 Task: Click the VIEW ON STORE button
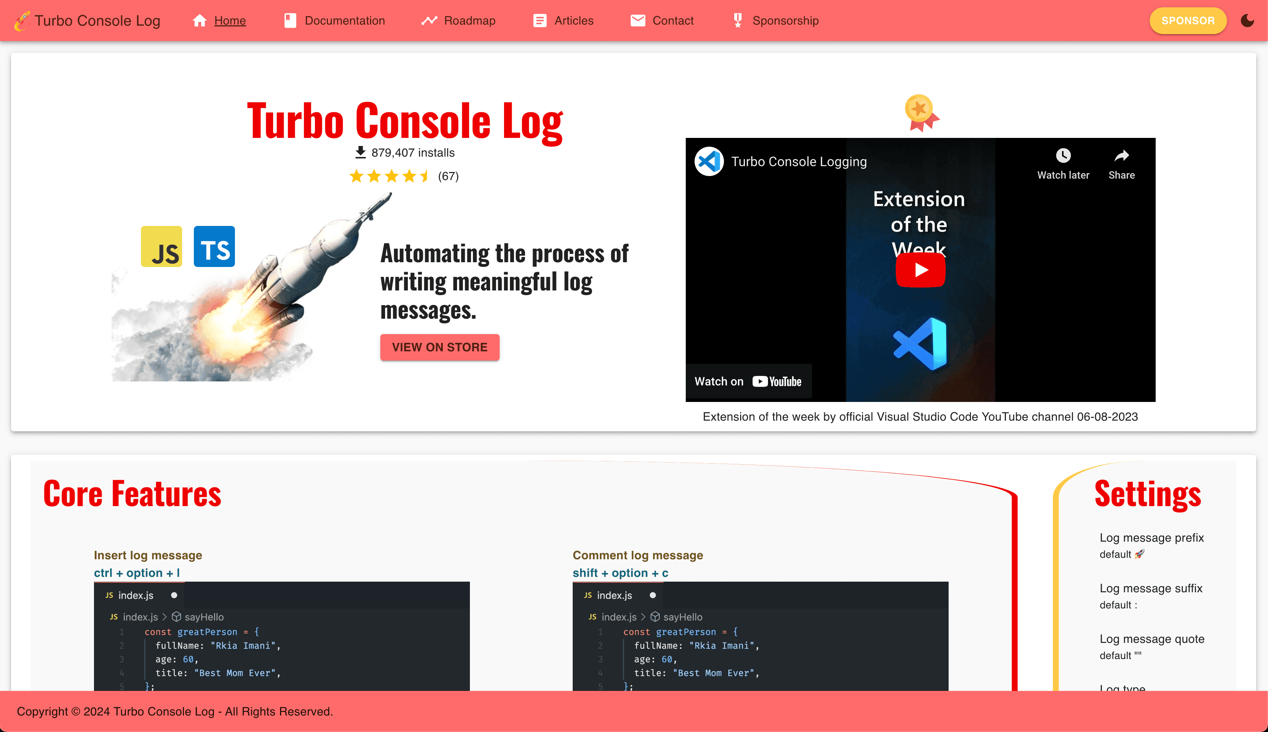[x=440, y=347]
